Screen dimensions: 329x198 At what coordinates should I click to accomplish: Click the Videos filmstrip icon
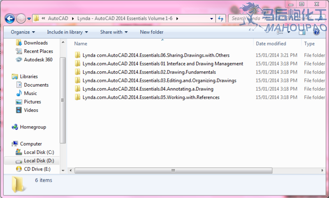click(19, 110)
